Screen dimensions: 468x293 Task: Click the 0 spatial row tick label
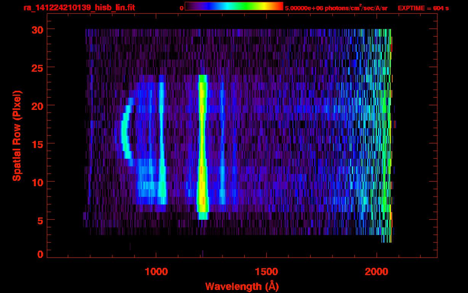tap(40, 254)
